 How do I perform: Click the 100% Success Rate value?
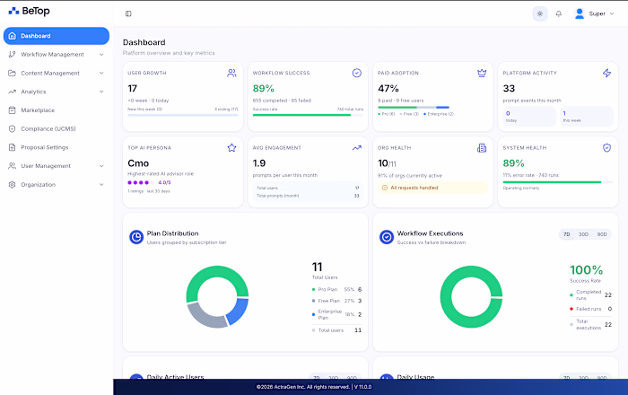(x=586, y=270)
